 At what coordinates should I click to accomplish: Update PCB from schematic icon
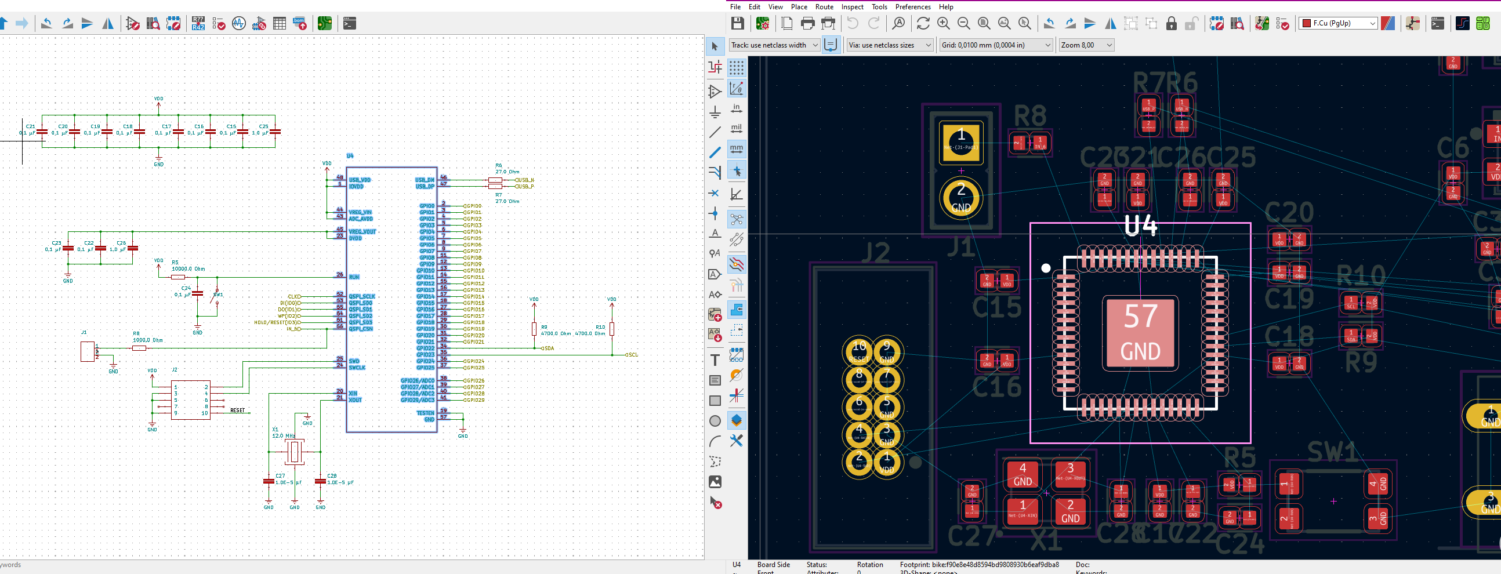[x=1261, y=23]
